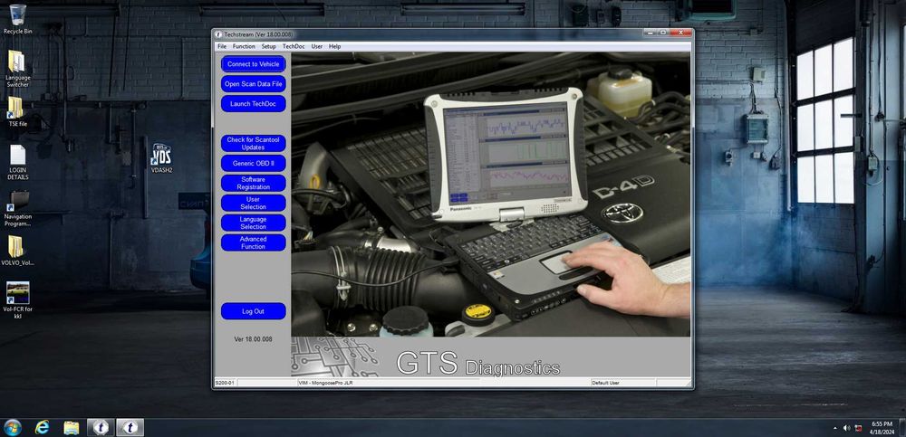Open the TechDoc menu

(294, 46)
